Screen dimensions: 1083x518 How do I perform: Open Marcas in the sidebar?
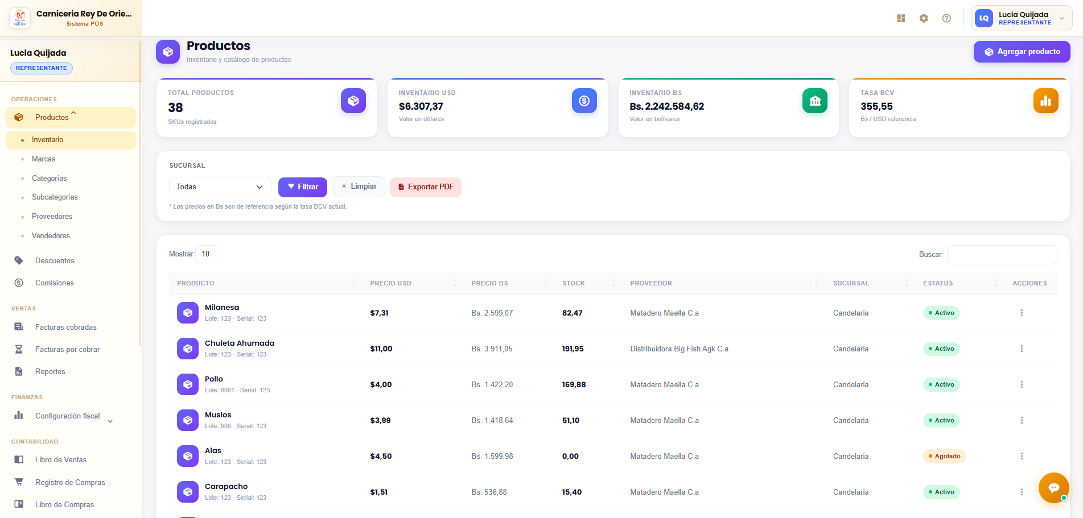tap(43, 159)
